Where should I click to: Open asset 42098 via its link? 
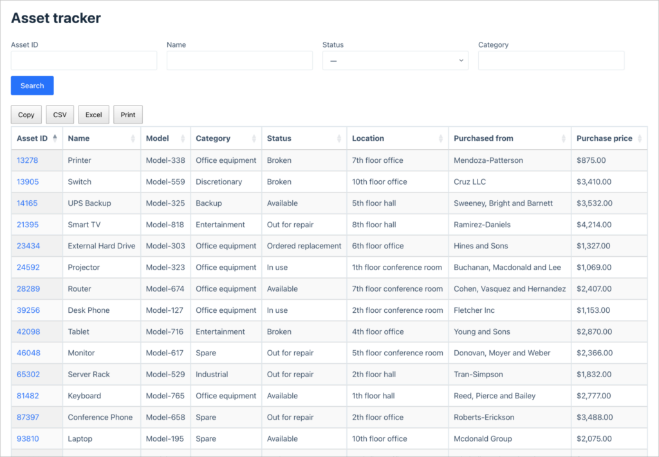coord(28,331)
